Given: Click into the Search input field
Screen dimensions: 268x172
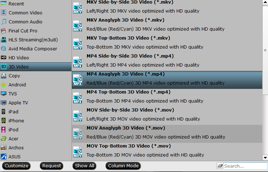Looking at the screenshot, I should (x=245, y=166).
